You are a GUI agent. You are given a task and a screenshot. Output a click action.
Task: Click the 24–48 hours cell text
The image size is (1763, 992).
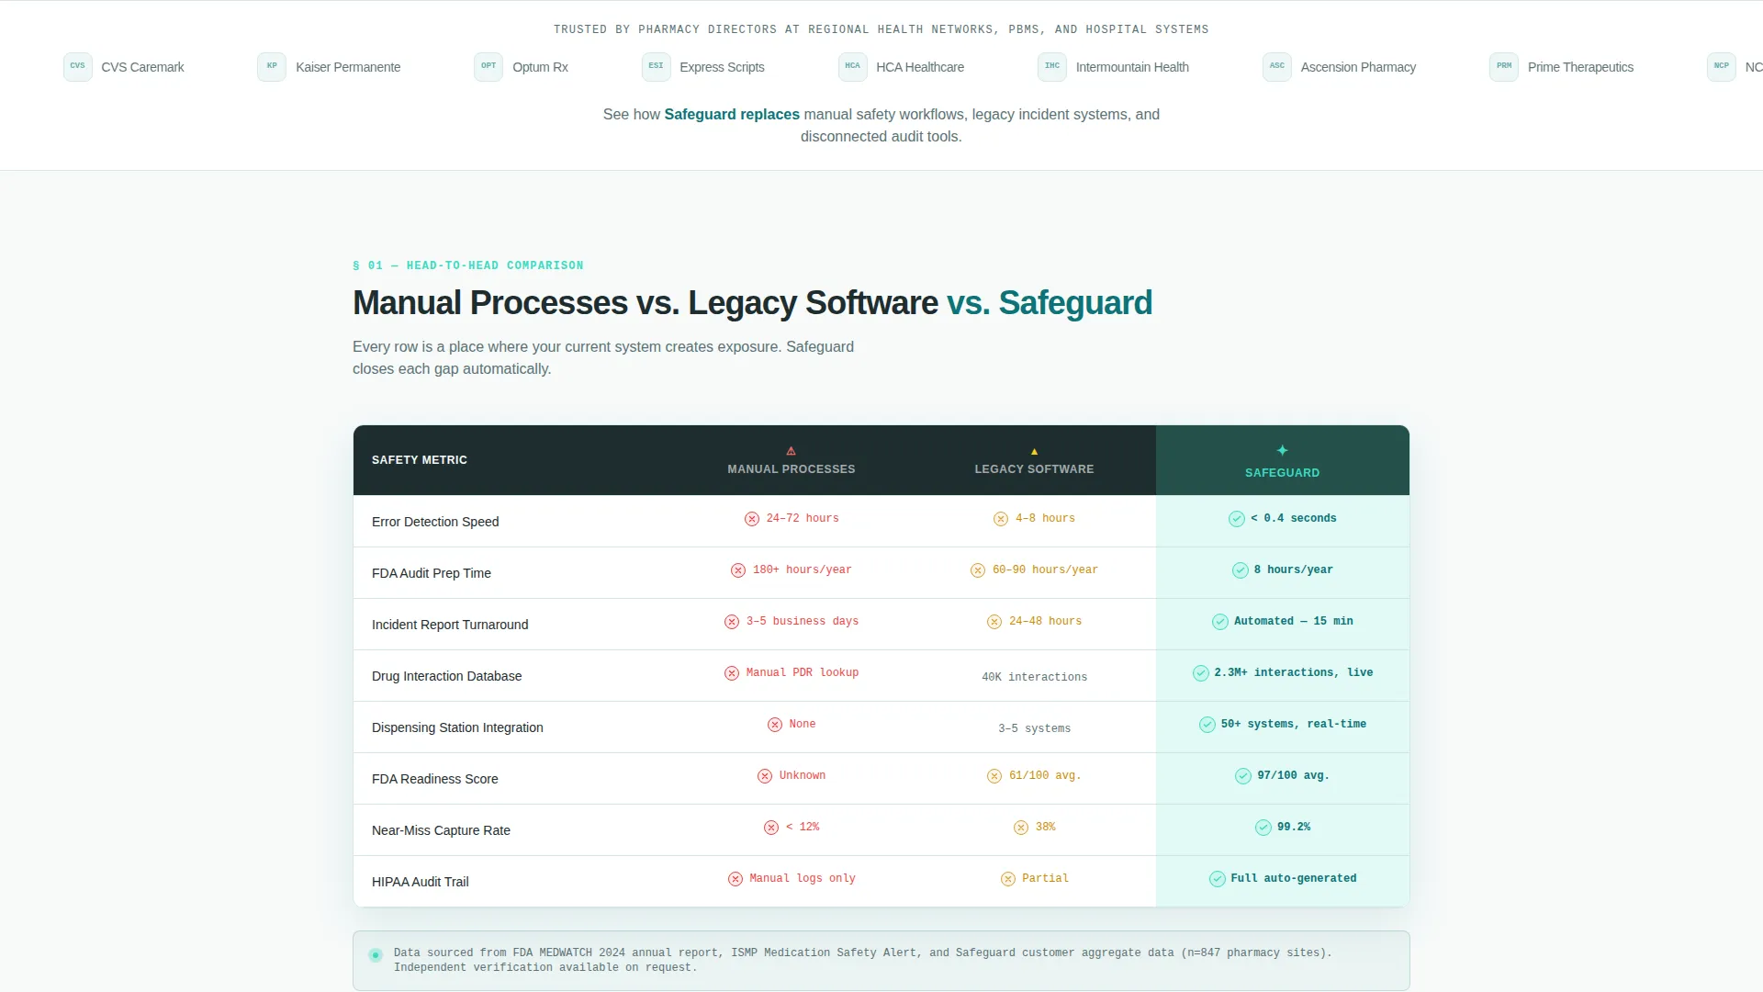[x=1045, y=622]
